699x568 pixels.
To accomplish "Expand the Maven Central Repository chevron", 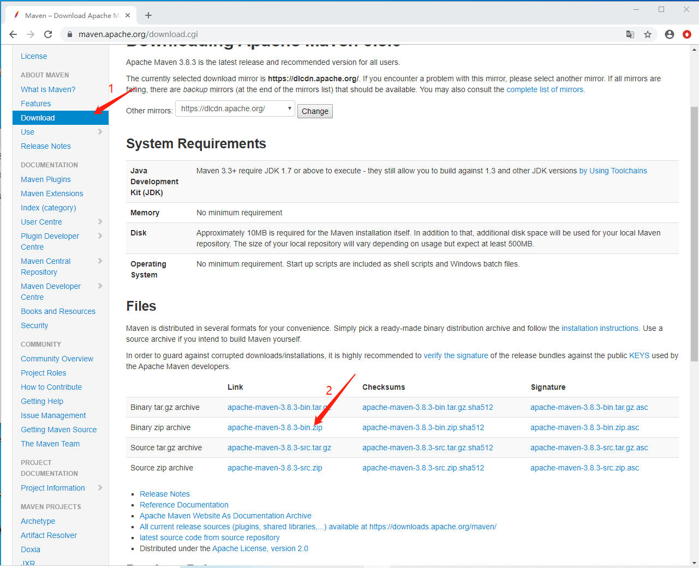I will pos(100,261).
